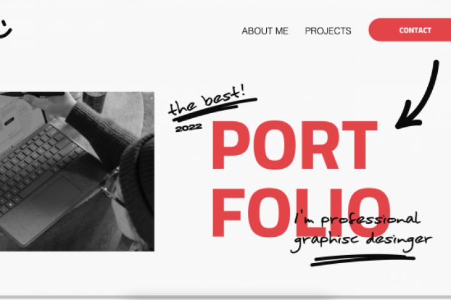This screenshot has height=300, width=451.
Task: Select the laptop grayscale photo
Action: 77,171
